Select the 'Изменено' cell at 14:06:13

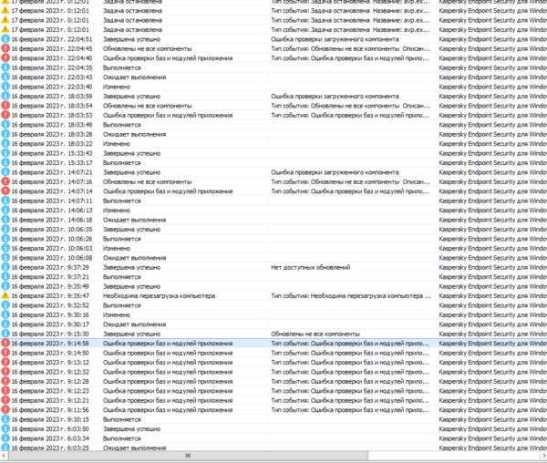[117, 211]
